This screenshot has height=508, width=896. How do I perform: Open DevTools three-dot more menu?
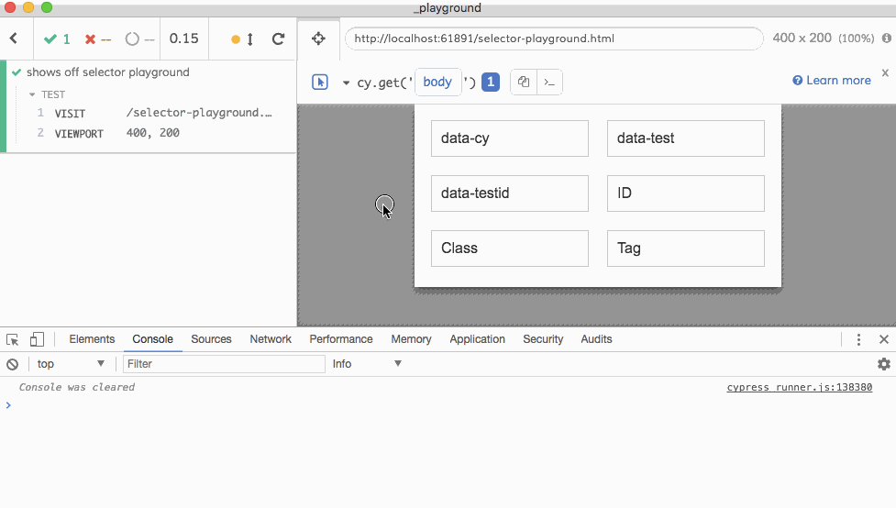858,339
